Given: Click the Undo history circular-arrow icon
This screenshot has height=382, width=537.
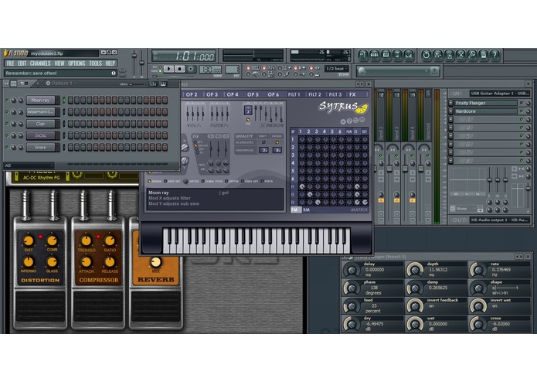Looking at the screenshot, I should pyautogui.click(x=426, y=55).
